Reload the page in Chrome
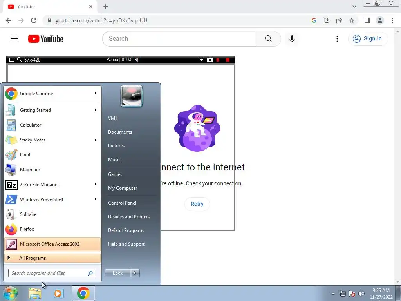This screenshot has height=301, width=401. coord(34,20)
